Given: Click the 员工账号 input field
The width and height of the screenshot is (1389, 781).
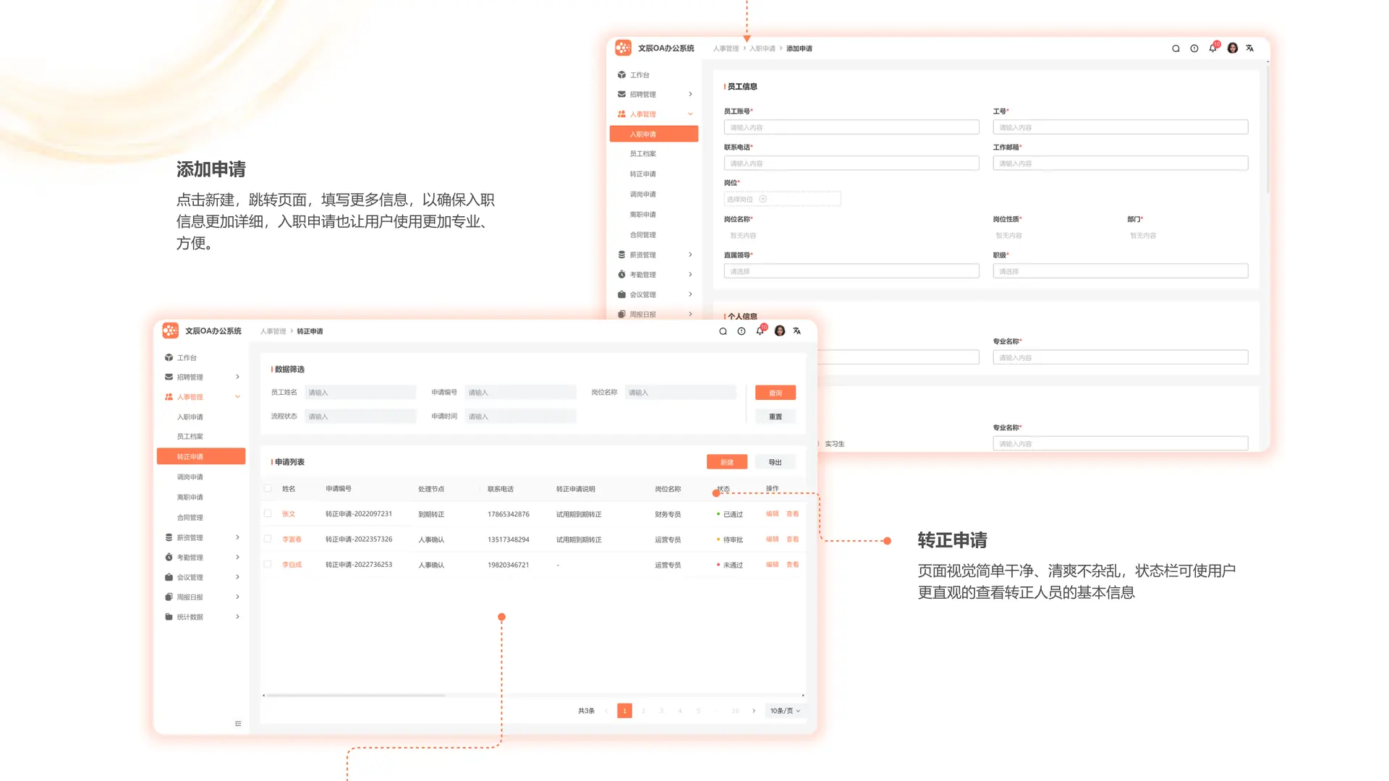Looking at the screenshot, I should click(x=851, y=127).
